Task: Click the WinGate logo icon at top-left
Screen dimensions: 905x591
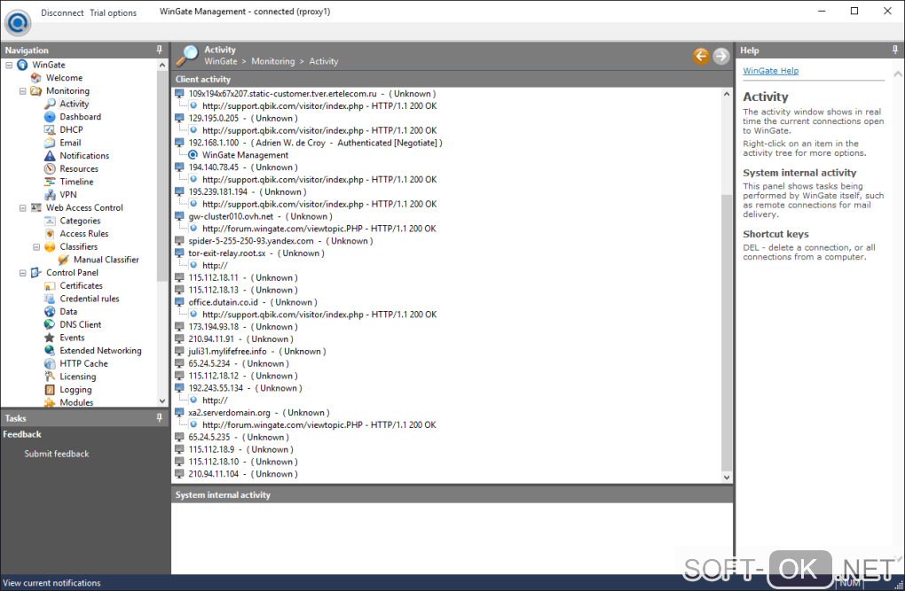Action: pos(18,22)
